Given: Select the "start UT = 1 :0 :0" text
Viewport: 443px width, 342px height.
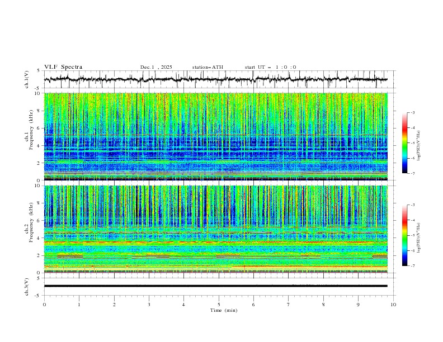Looking at the screenshot, I should [270, 67].
